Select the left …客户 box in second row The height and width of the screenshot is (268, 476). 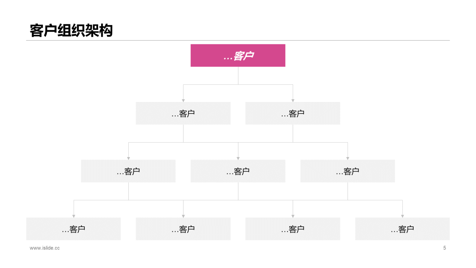(183, 113)
